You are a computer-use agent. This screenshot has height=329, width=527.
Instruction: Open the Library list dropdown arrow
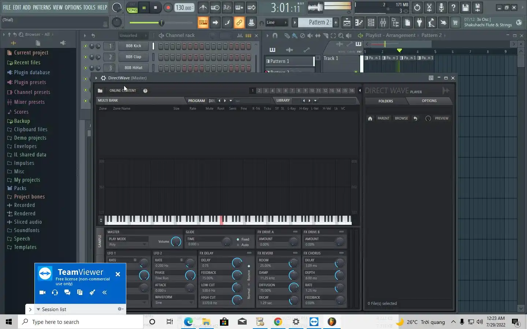point(315,101)
